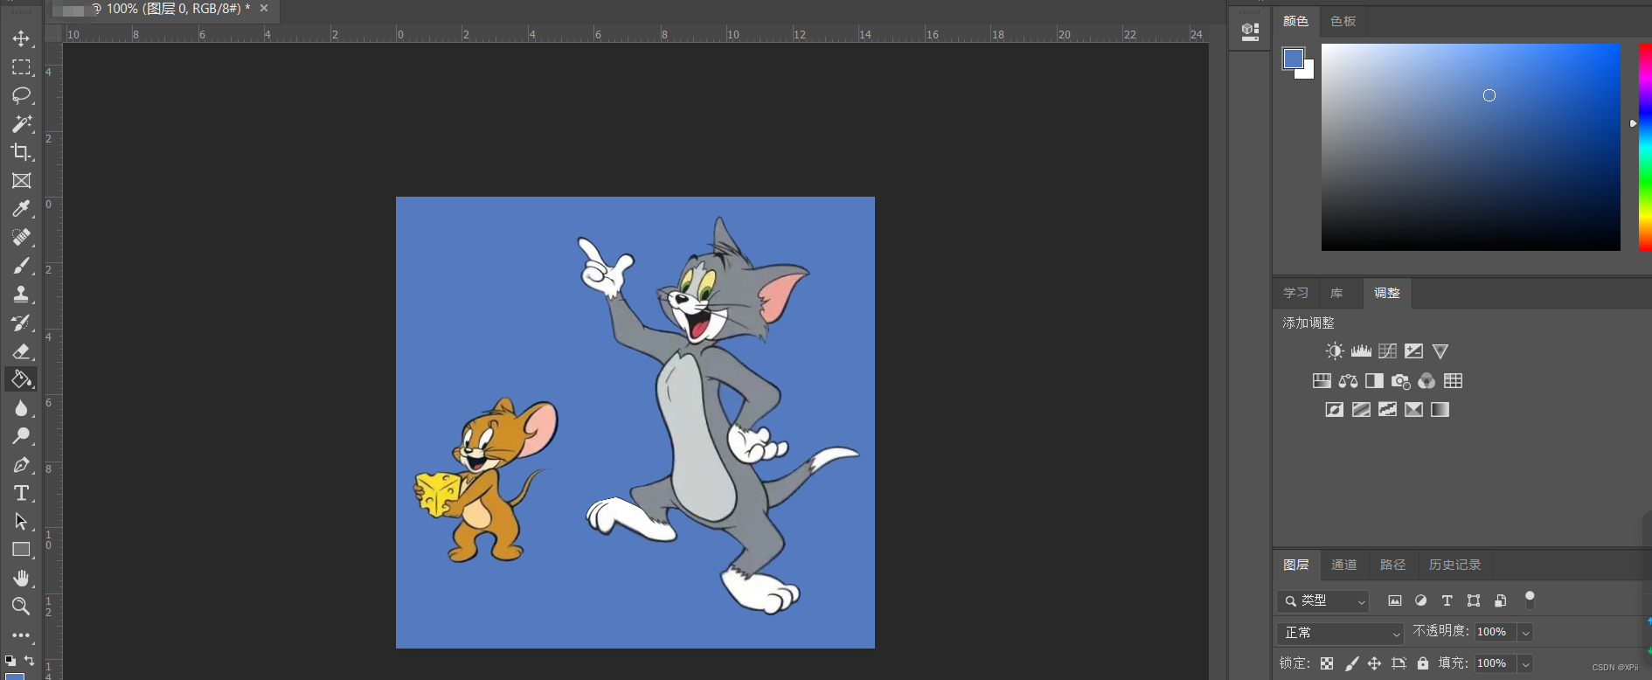This screenshot has width=1652, height=680.
Task: Switch to the 色板 swatches tab
Action: pyautogui.click(x=1343, y=21)
